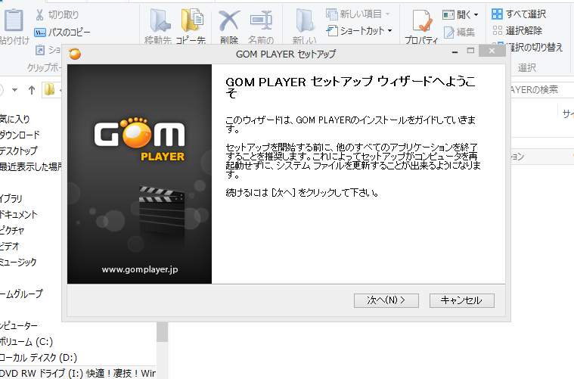Select デスクトップ in navigation pane
This screenshot has width=574, height=379.
(x=19, y=151)
